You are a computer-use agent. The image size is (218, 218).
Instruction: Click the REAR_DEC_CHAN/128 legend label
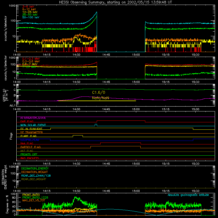pyautogui.click(x=36, y=176)
